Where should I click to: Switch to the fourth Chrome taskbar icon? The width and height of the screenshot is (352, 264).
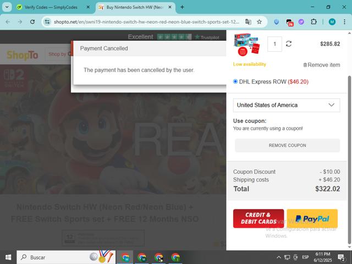point(175,257)
